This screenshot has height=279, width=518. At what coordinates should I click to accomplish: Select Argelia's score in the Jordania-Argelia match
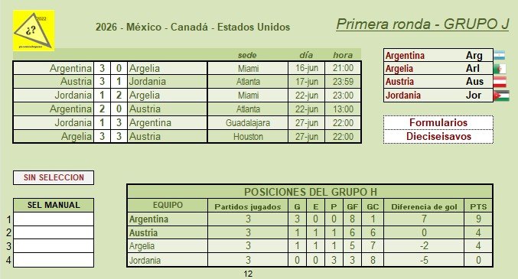point(119,96)
